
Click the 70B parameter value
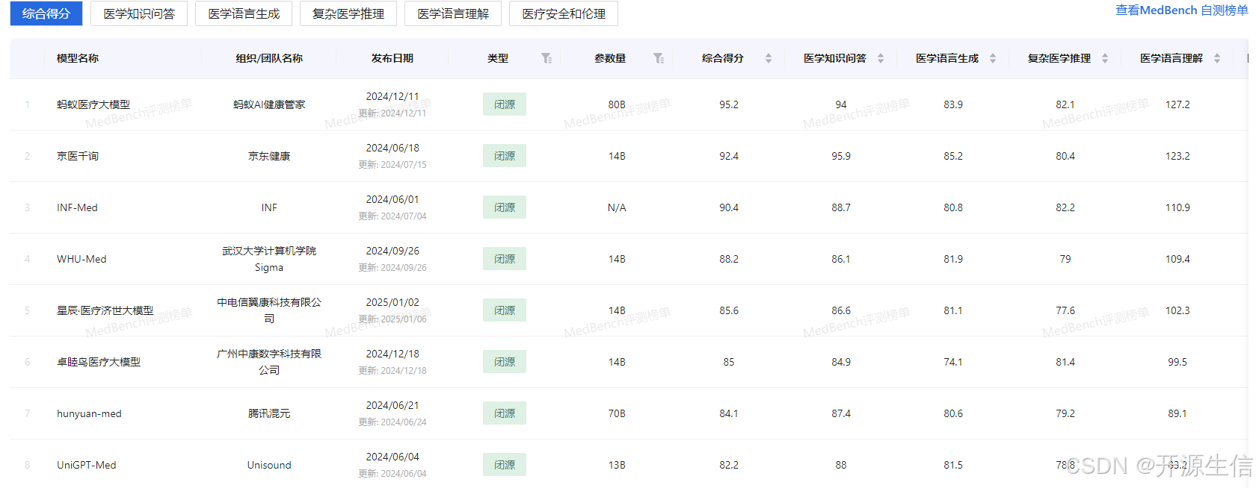[617, 413]
